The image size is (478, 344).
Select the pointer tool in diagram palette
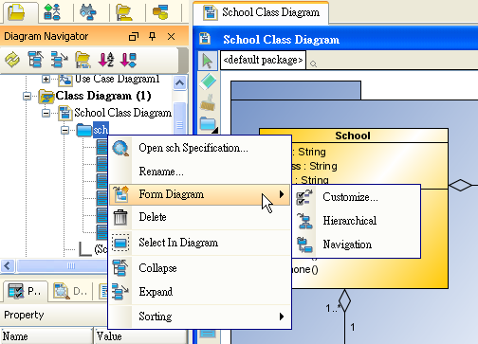click(x=208, y=61)
